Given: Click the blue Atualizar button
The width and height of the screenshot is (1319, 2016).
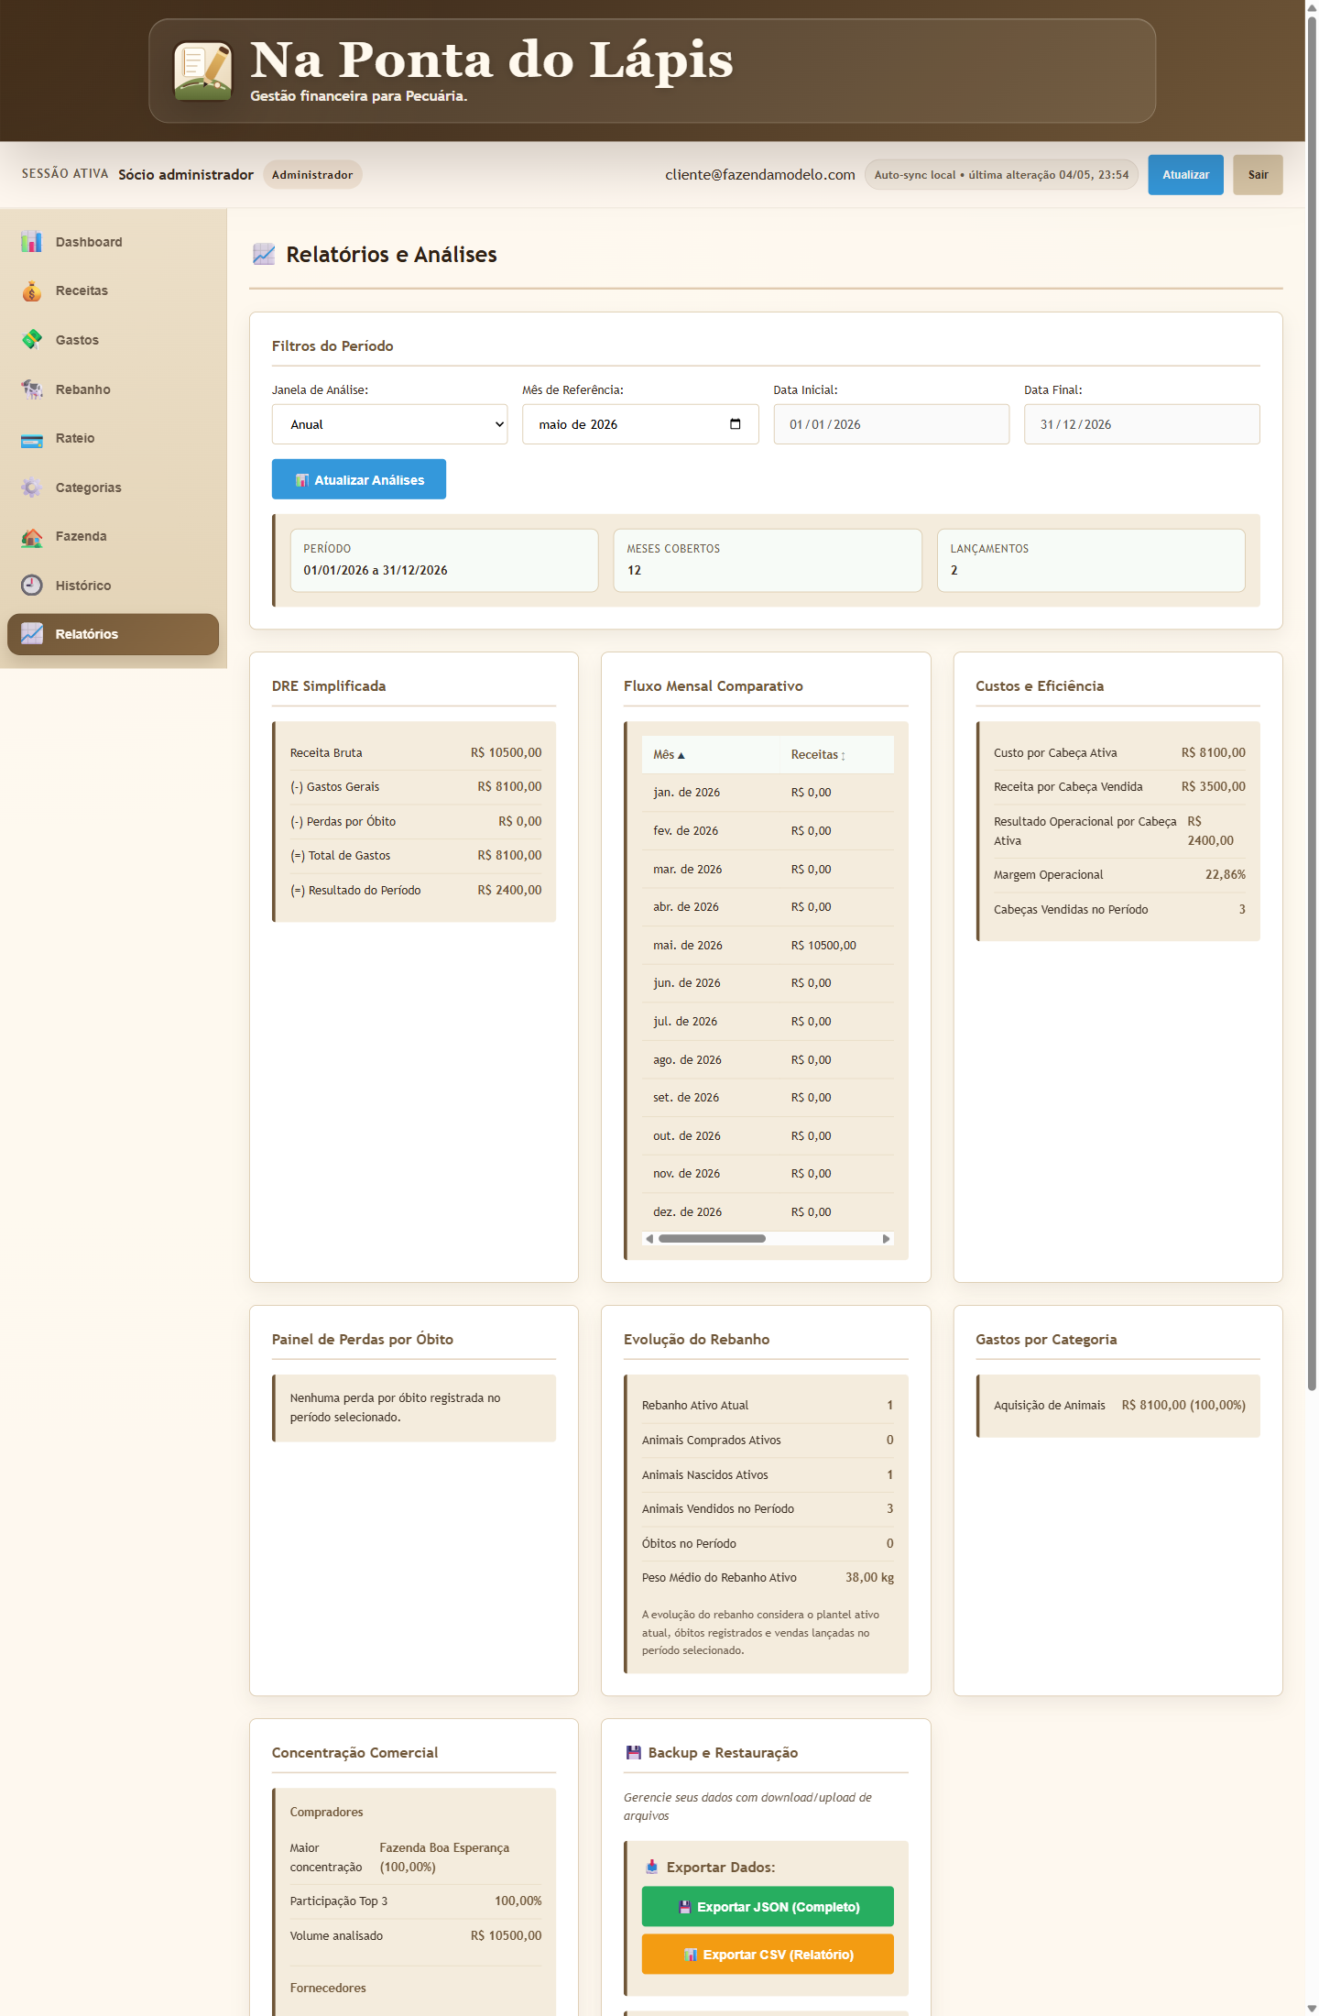Looking at the screenshot, I should coord(1185,175).
